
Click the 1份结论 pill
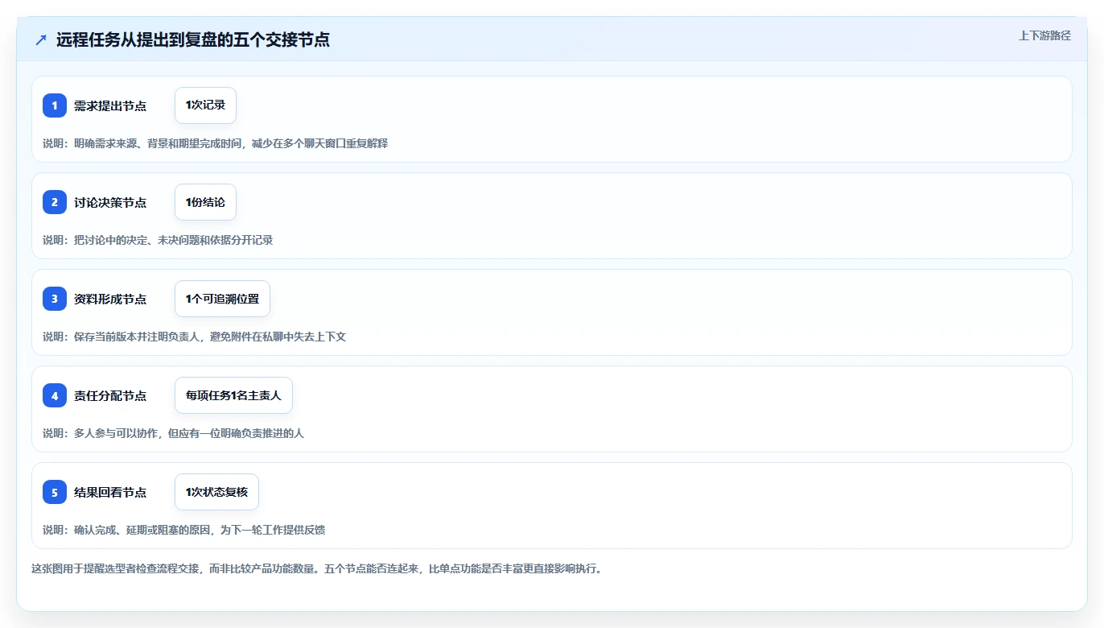point(205,202)
